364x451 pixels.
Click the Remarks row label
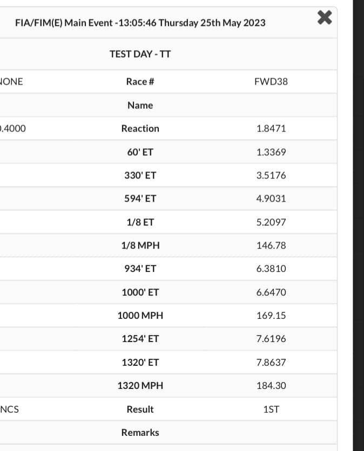click(x=140, y=433)
